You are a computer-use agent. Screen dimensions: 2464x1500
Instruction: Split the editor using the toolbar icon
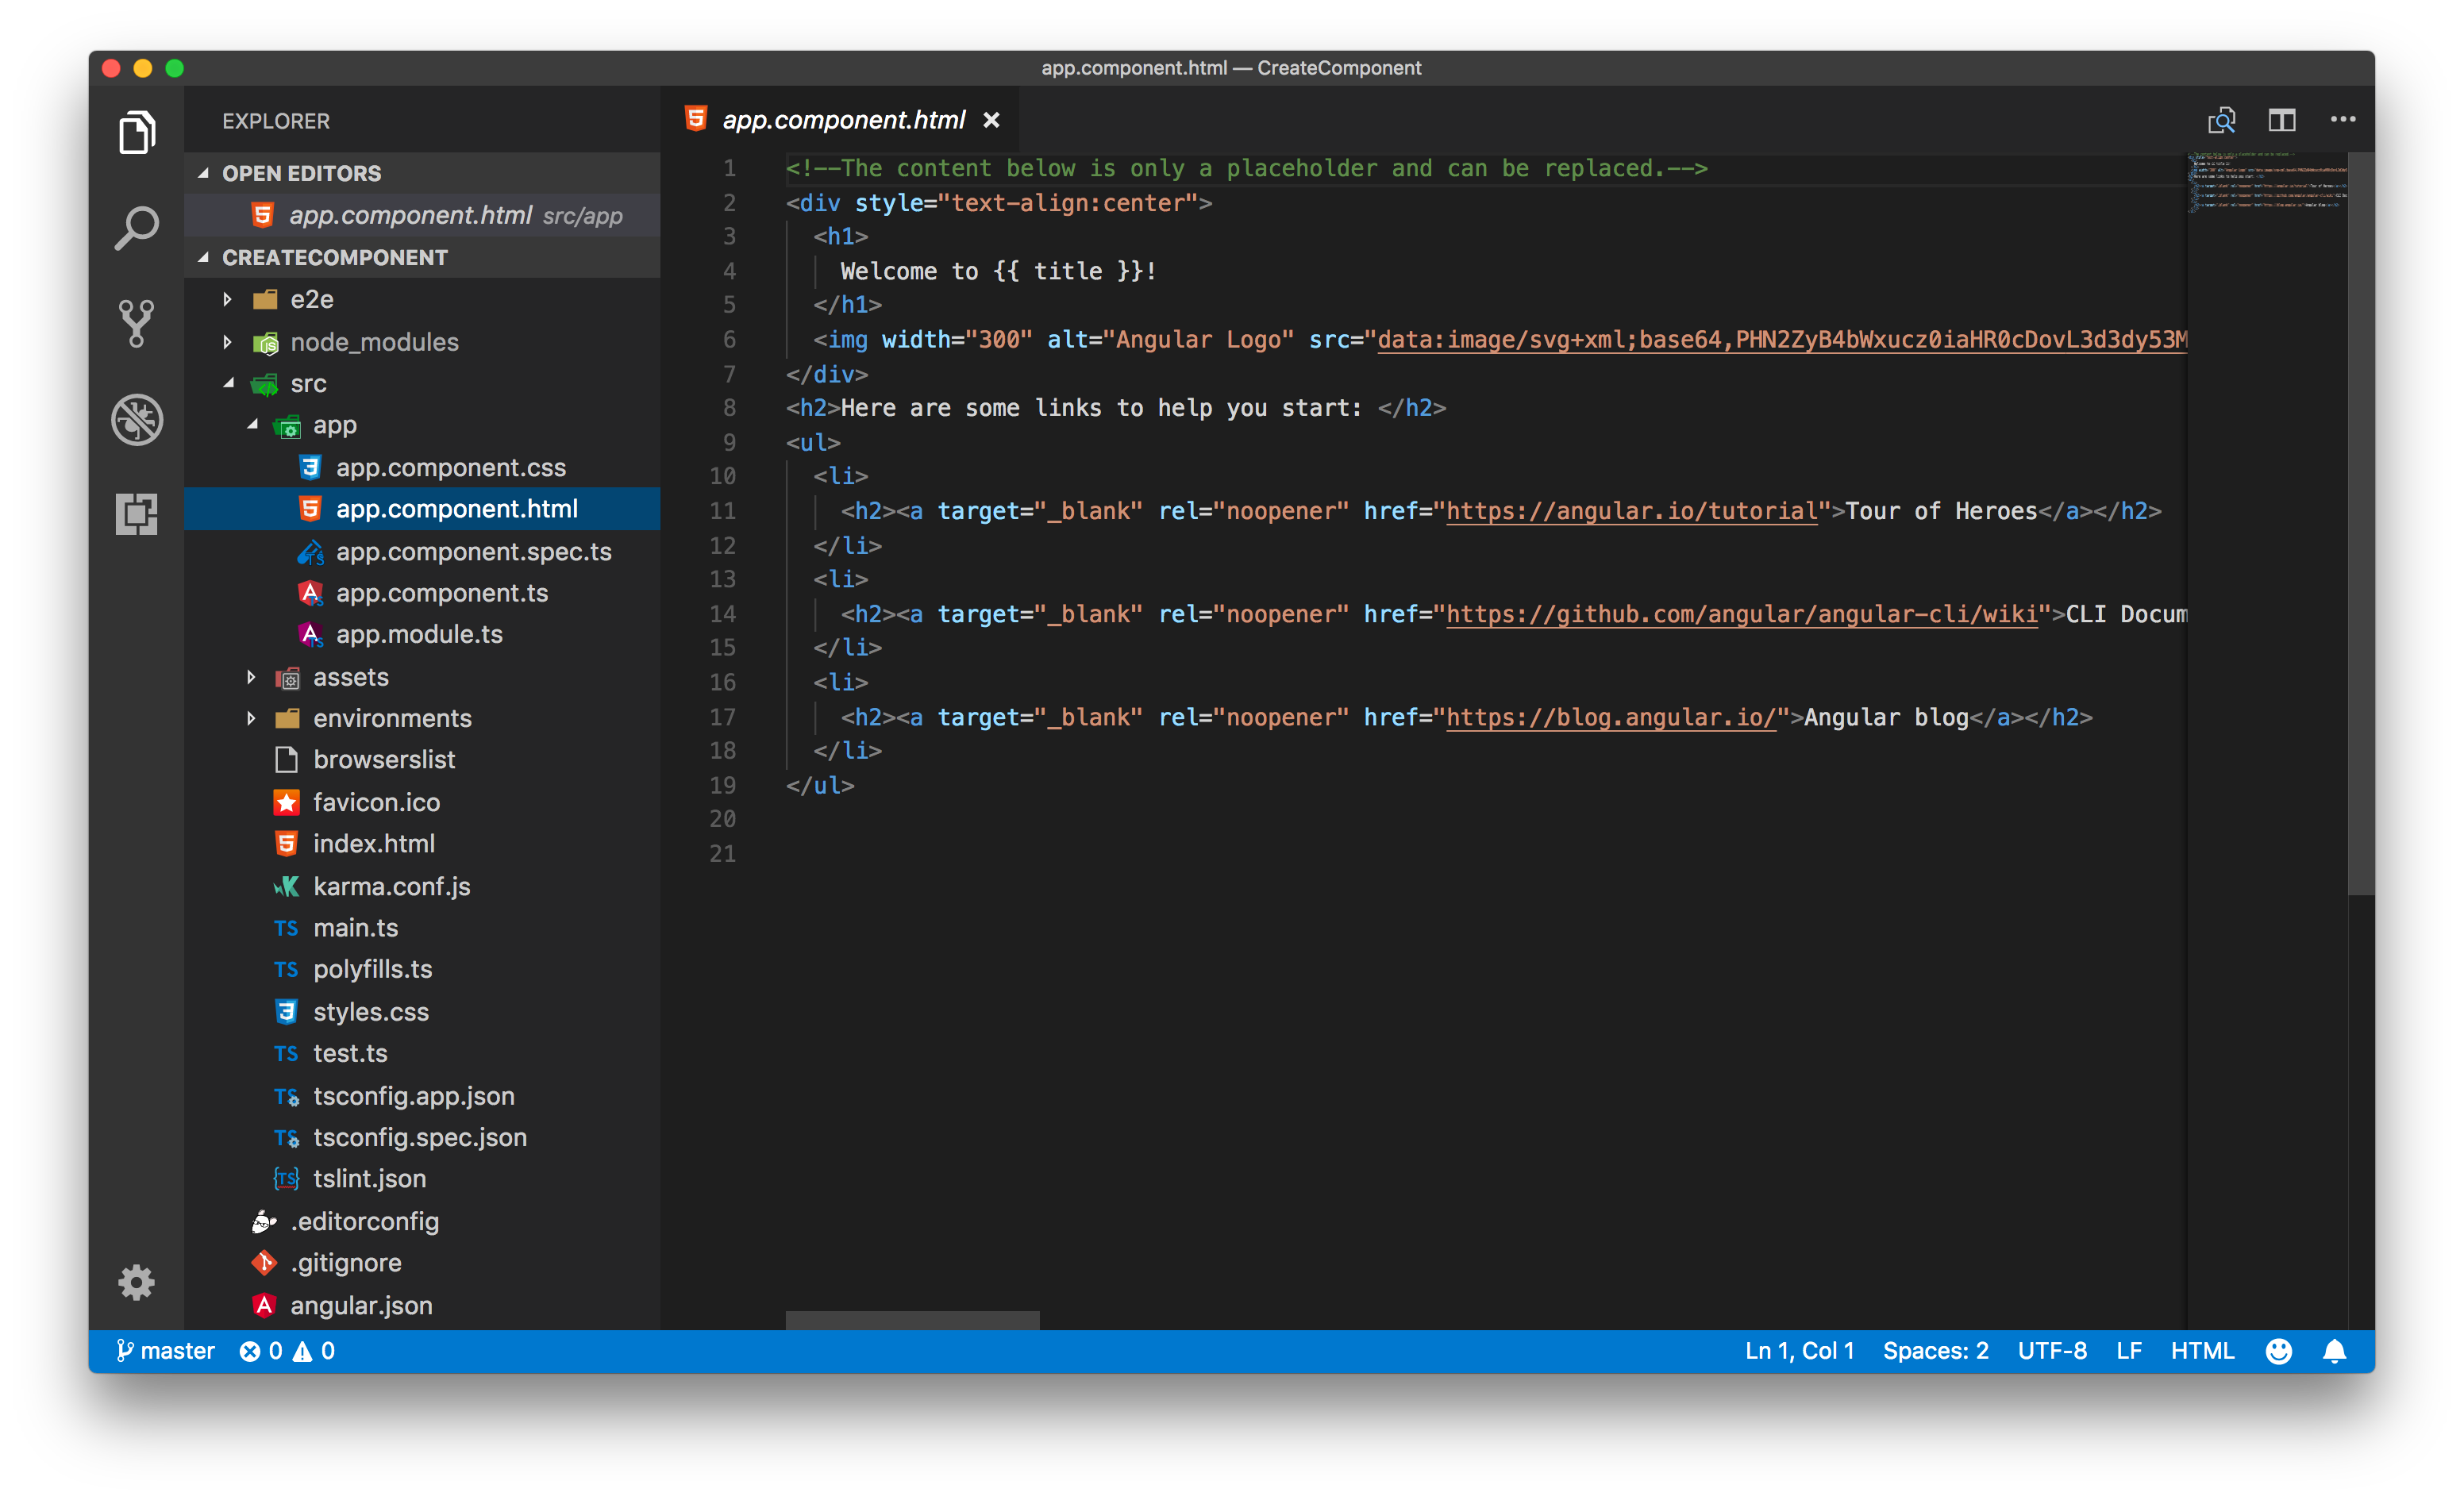(x=2282, y=119)
